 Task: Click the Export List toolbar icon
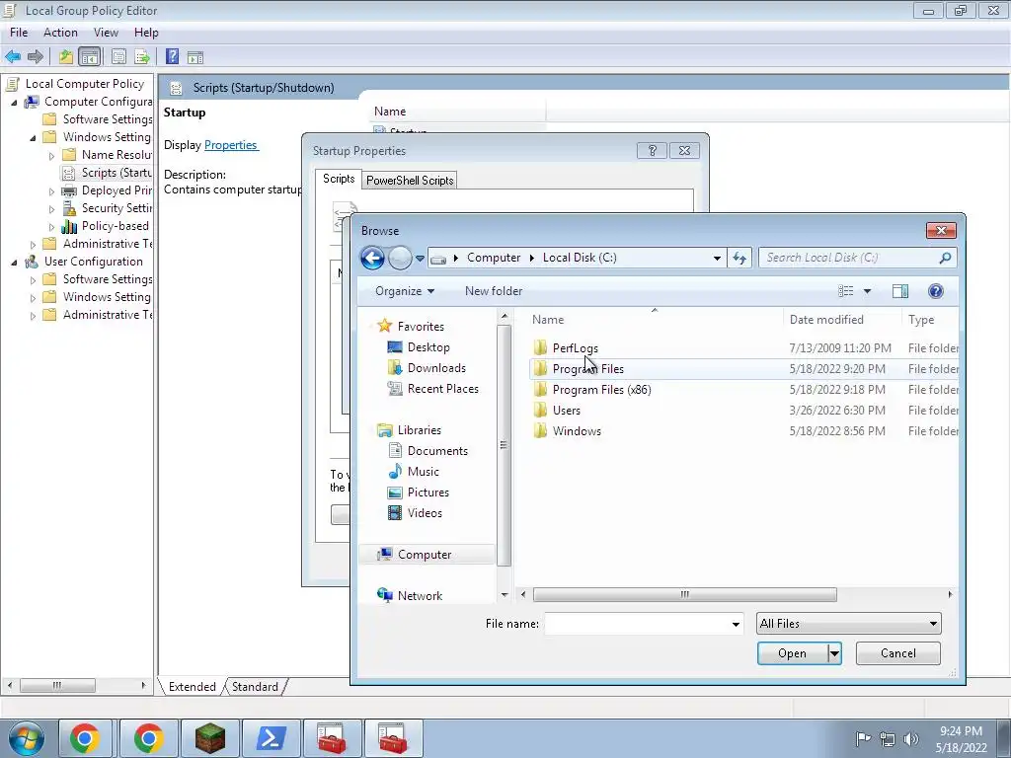[x=142, y=56]
